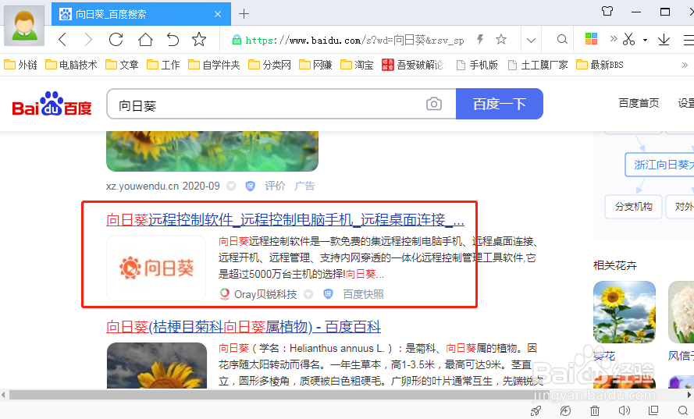Open the 手机版 bookmark
The height and width of the screenshot is (419, 694).
click(x=477, y=65)
